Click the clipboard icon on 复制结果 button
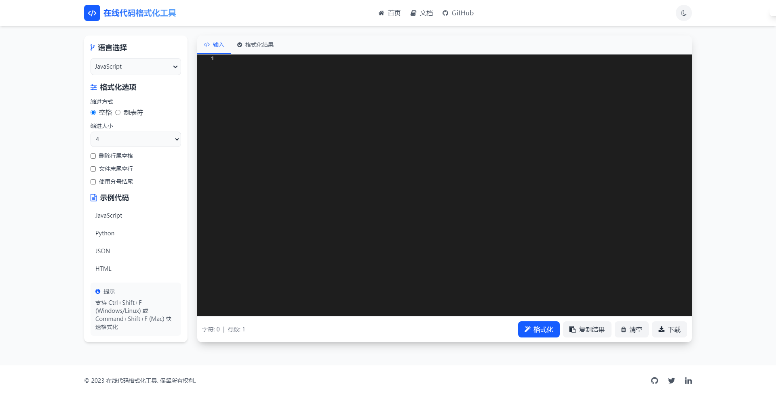The height and width of the screenshot is (396, 776). pos(572,329)
